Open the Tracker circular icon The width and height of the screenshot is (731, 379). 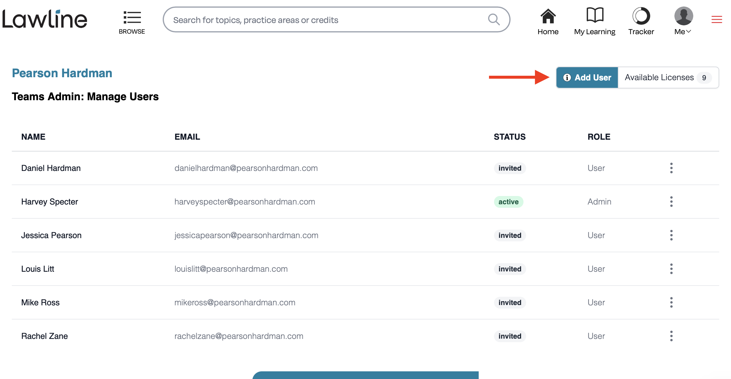tap(641, 16)
